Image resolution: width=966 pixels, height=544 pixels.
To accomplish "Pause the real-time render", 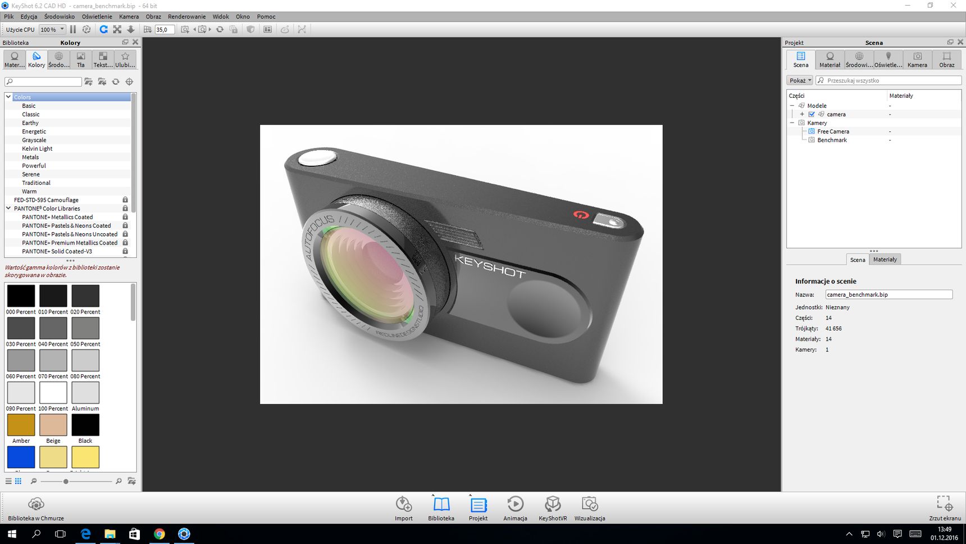I will [73, 29].
